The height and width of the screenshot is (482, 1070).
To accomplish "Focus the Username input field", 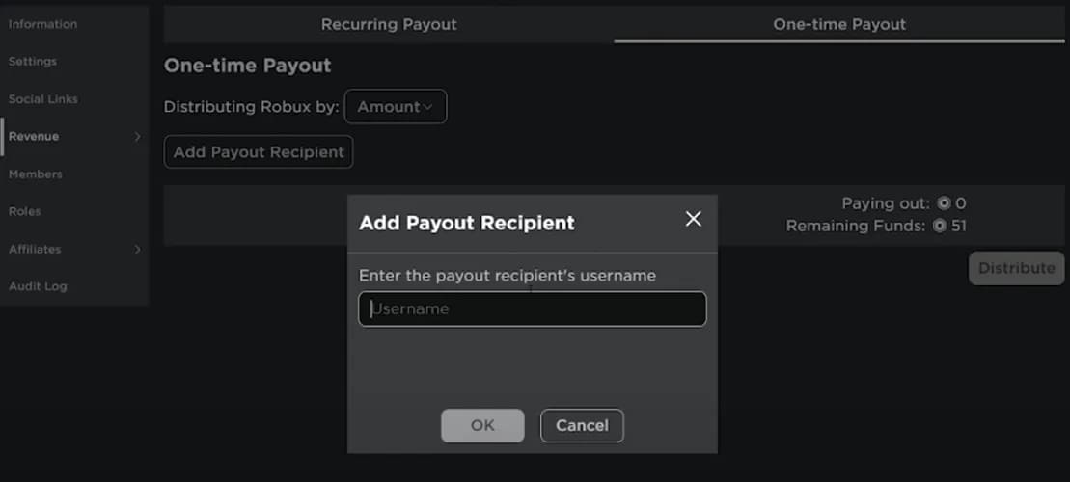I will coord(533,308).
